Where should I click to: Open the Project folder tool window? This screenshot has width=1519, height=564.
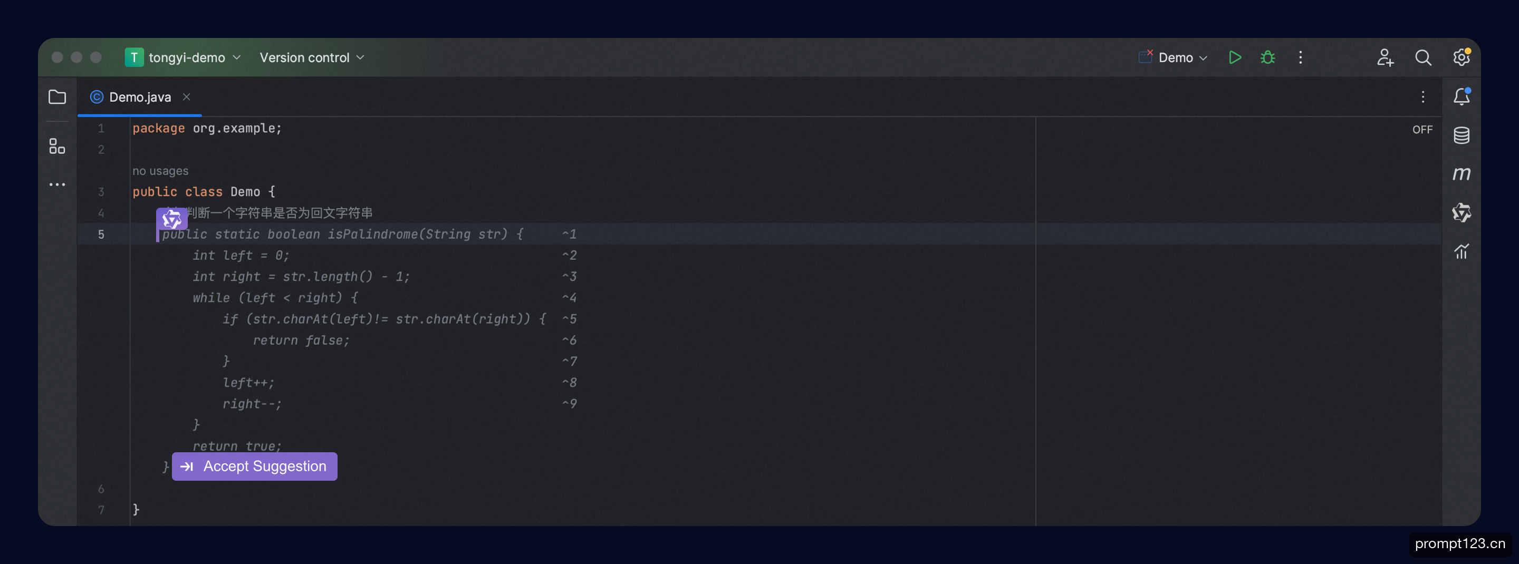57,96
